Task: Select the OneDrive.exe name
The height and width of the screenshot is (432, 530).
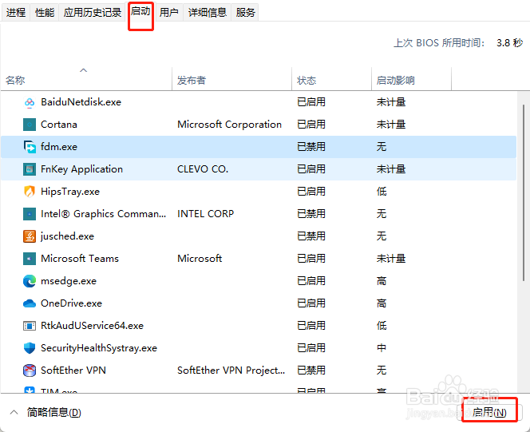Action: 71,303
